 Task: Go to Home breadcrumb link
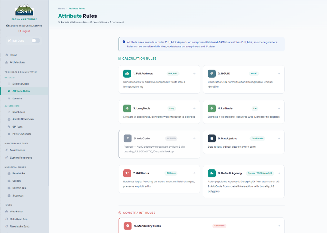pyautogui.click(x=62, y=9)
